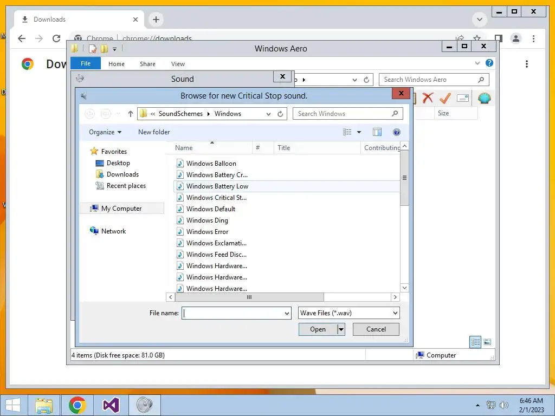This screenshot has height=416, width=555.
Task: Switch Explorer to details view icon
Action: click(475, 342)
